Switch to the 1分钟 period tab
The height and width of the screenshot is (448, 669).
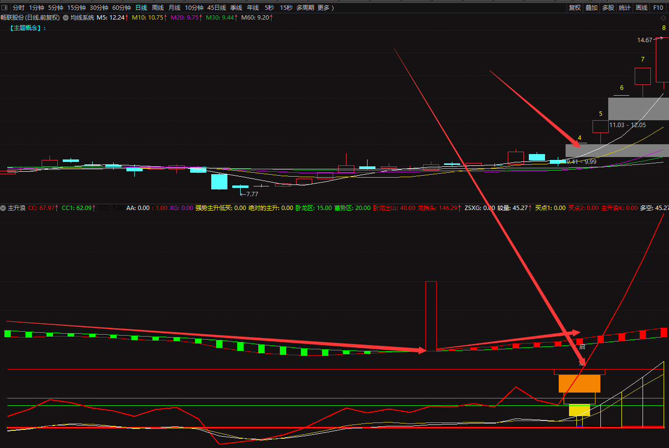pyautogui.click(x=36, y=8)
